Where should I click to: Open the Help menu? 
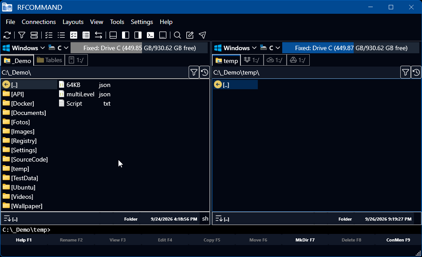tap(166, 22)
